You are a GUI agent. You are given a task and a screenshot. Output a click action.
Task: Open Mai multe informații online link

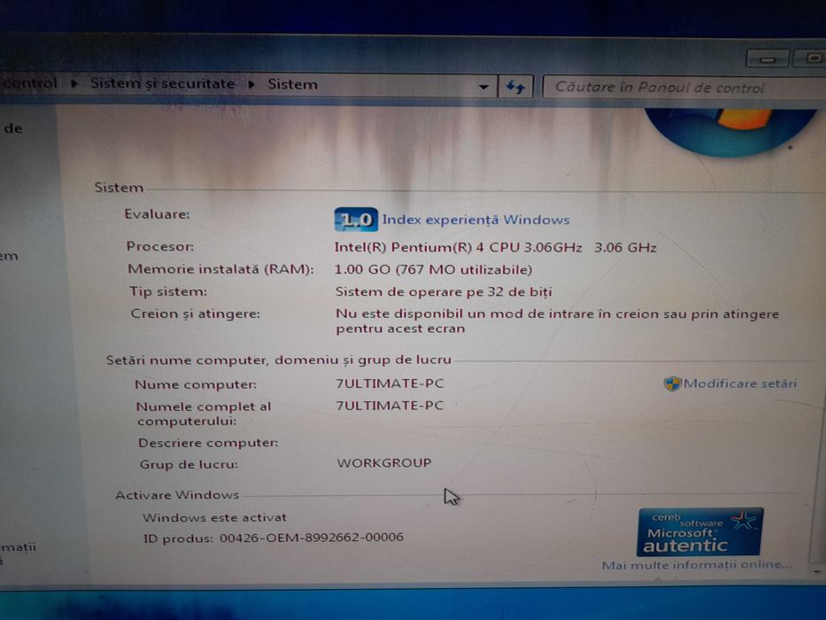tap(697, 565)
